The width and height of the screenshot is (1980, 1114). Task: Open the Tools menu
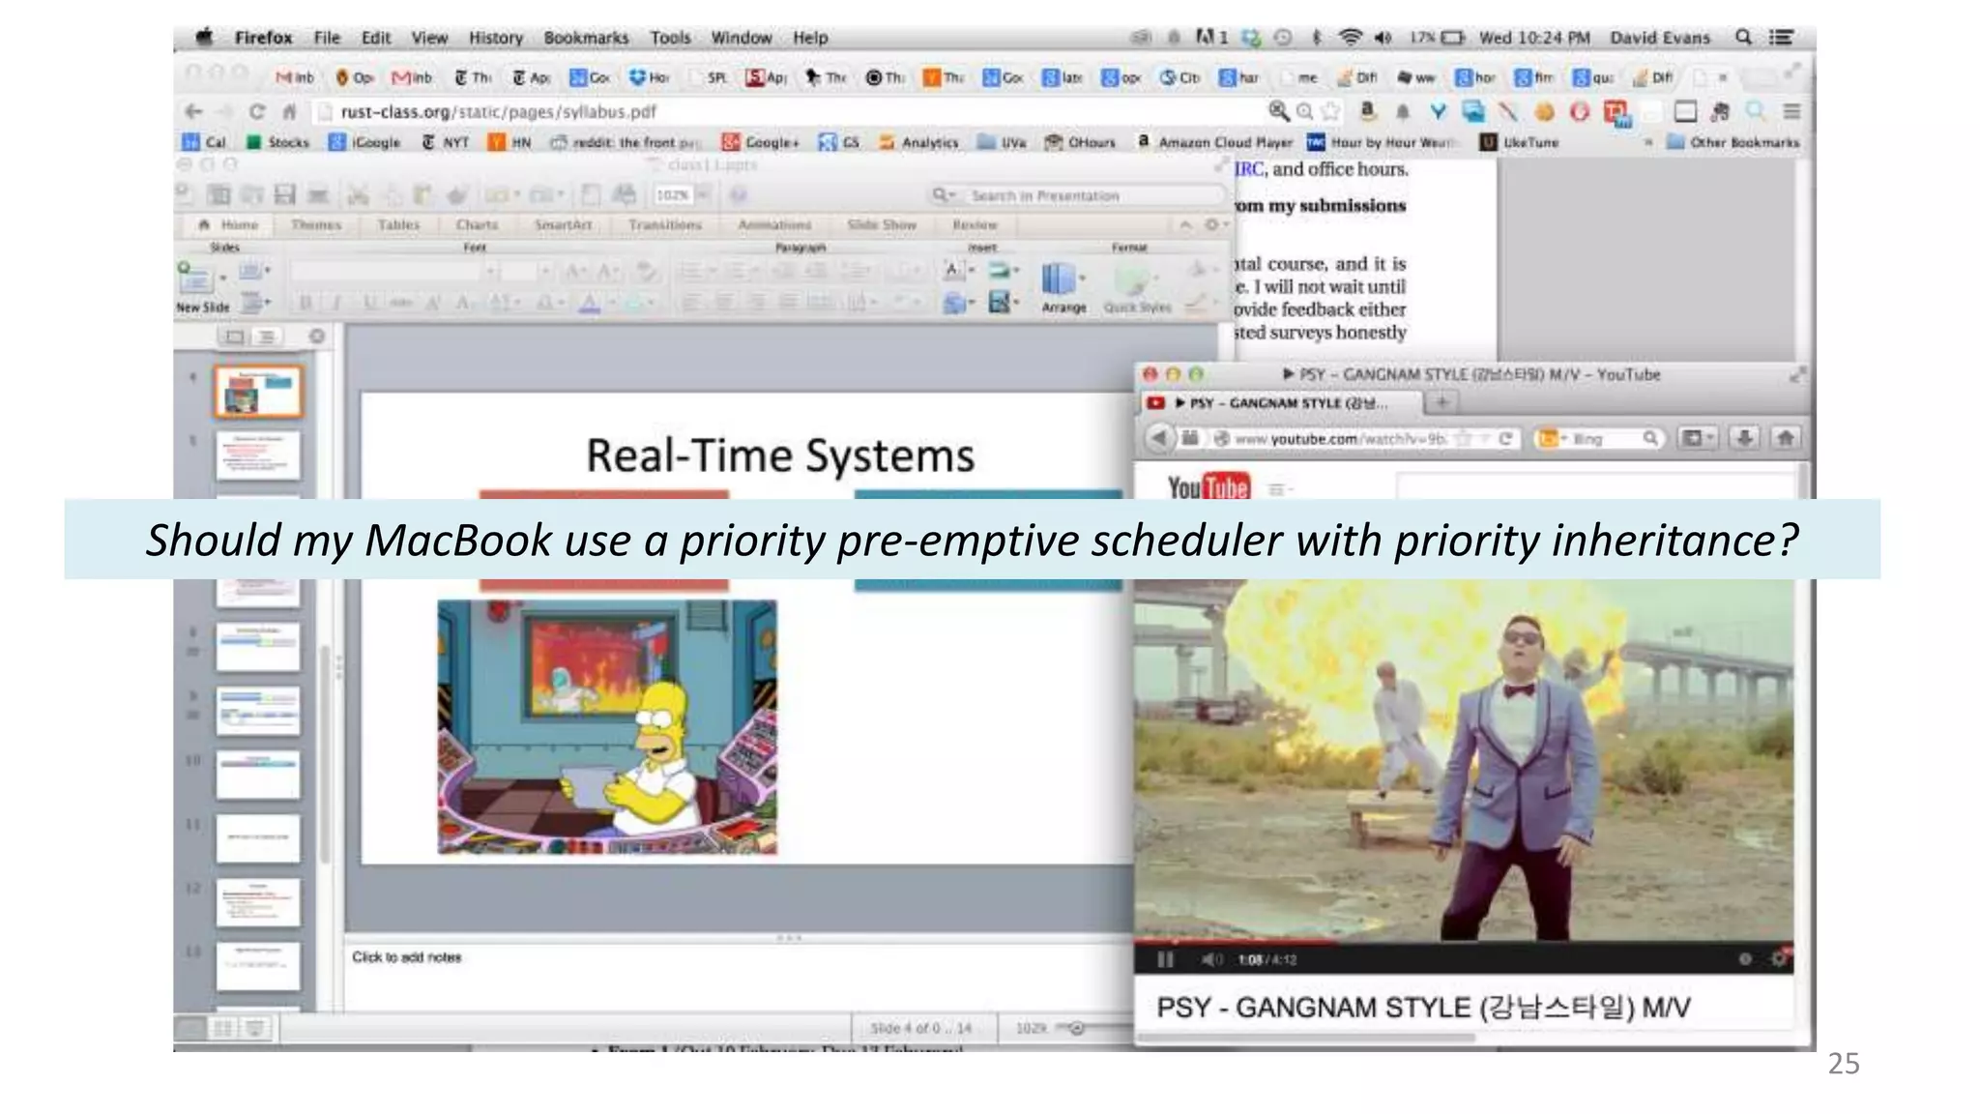[670, 38]
